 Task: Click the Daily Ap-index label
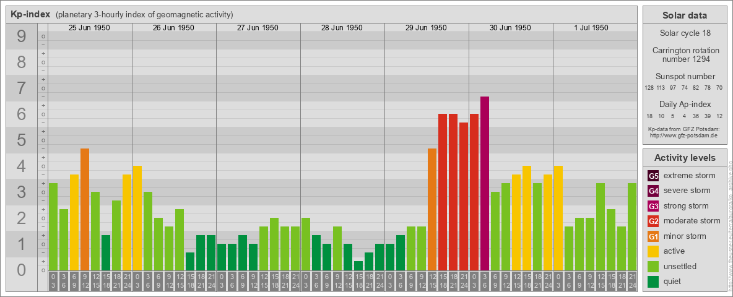coord(685,104)
